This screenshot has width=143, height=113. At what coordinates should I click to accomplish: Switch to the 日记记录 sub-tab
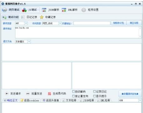29,17
